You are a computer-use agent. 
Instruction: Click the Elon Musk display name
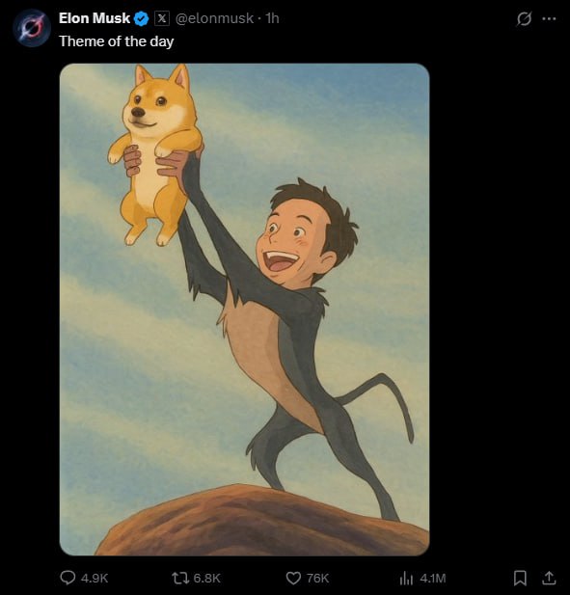point(95,18)
